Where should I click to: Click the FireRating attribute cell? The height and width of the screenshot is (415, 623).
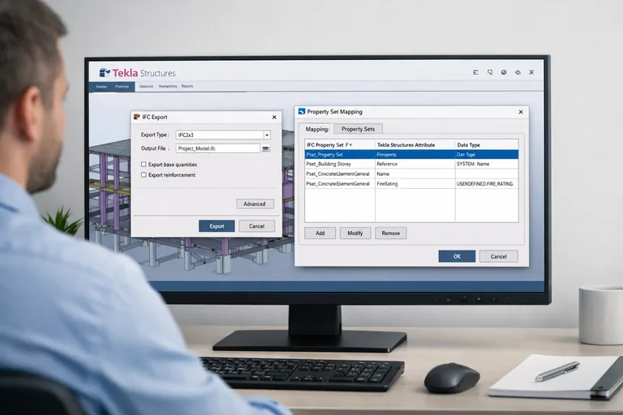coord(415,184)
